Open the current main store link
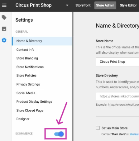Screen dimensions: 139x141 (x=134, y=134)
